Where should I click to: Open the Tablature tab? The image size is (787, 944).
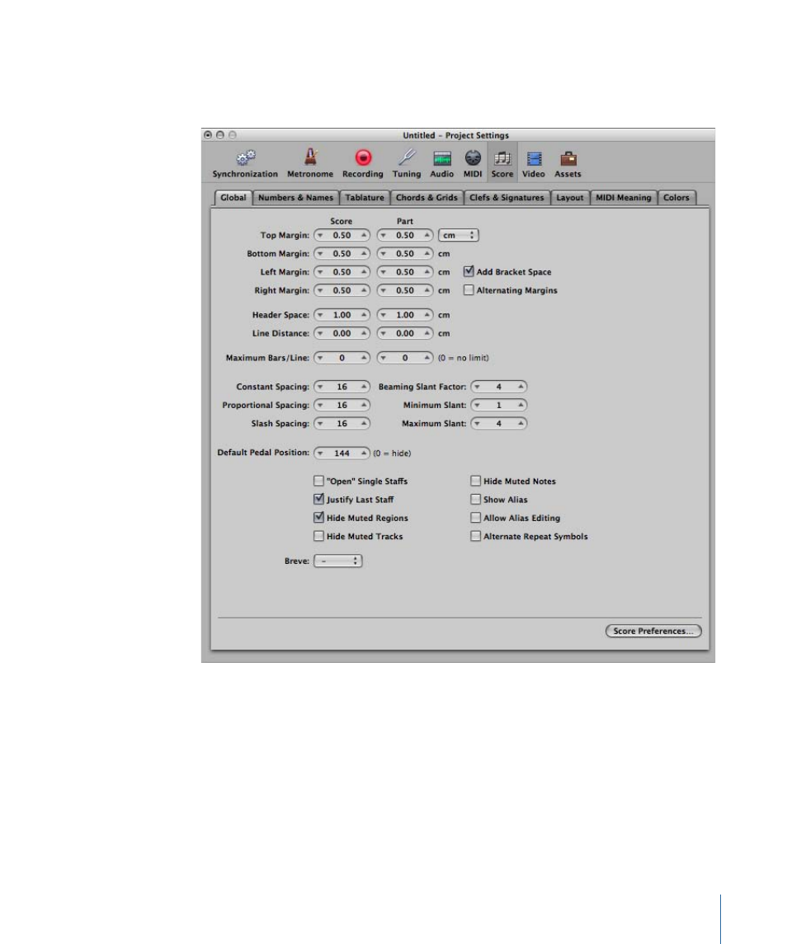[365, 198]
